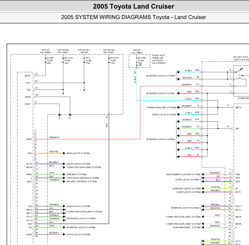Image resolution: width=249 pixels, height=245 pixels.
Task: Click the 'BECU' terminal label
Action: point(239,108)
